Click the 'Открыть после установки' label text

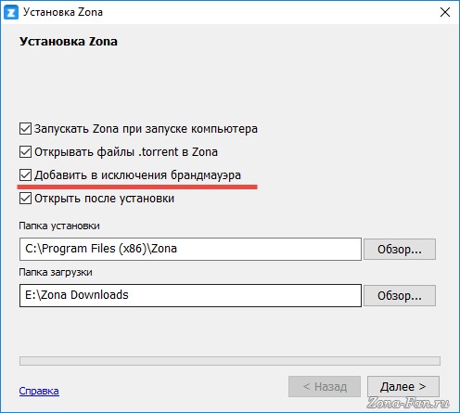(x=104, y=199)
